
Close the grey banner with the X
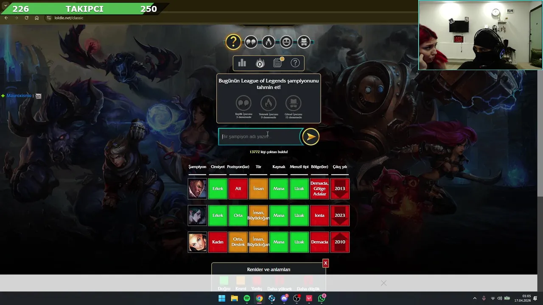pos(383,283)
